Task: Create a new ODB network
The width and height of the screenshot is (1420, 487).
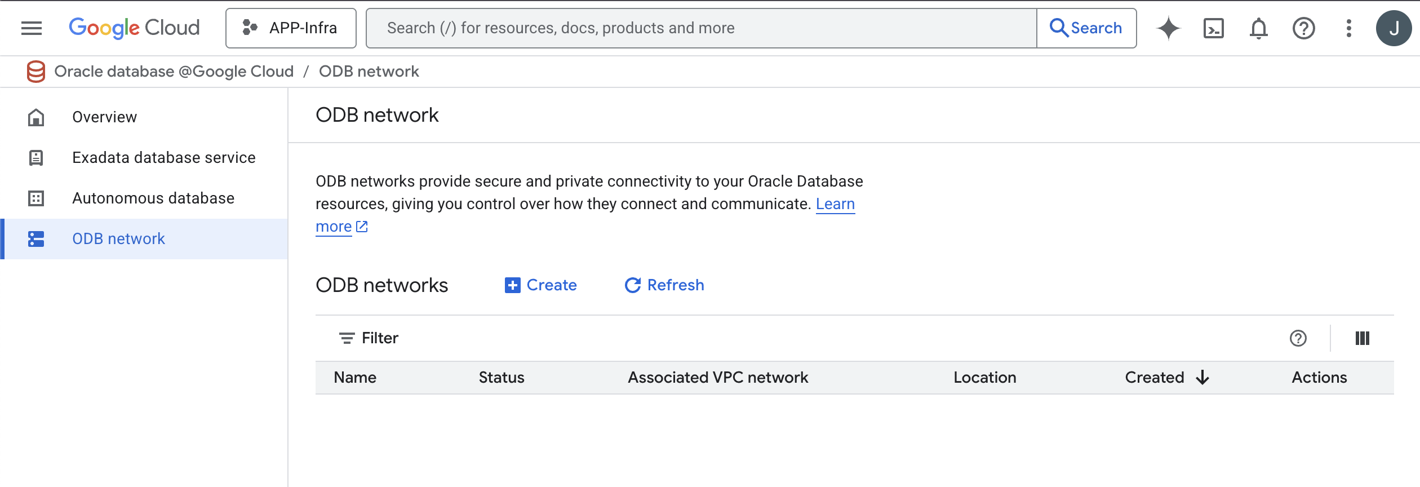Action: [x=541, y=285]
